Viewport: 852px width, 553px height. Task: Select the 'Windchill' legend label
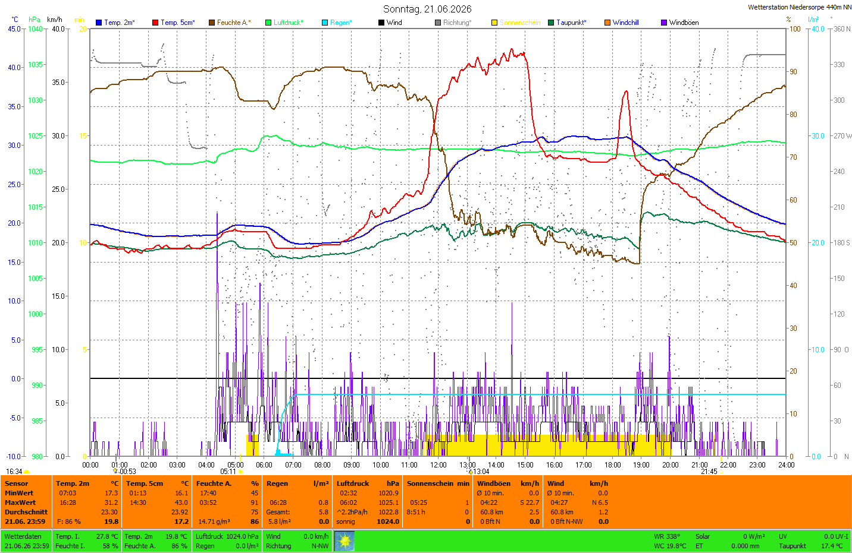tap(626, 23)
